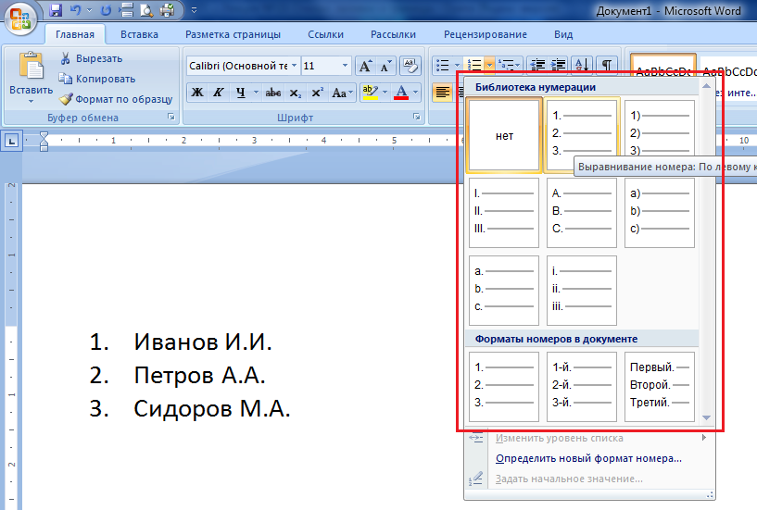Toggle align text left button
The width and height of the screenshot is (757, 510).
442,93
